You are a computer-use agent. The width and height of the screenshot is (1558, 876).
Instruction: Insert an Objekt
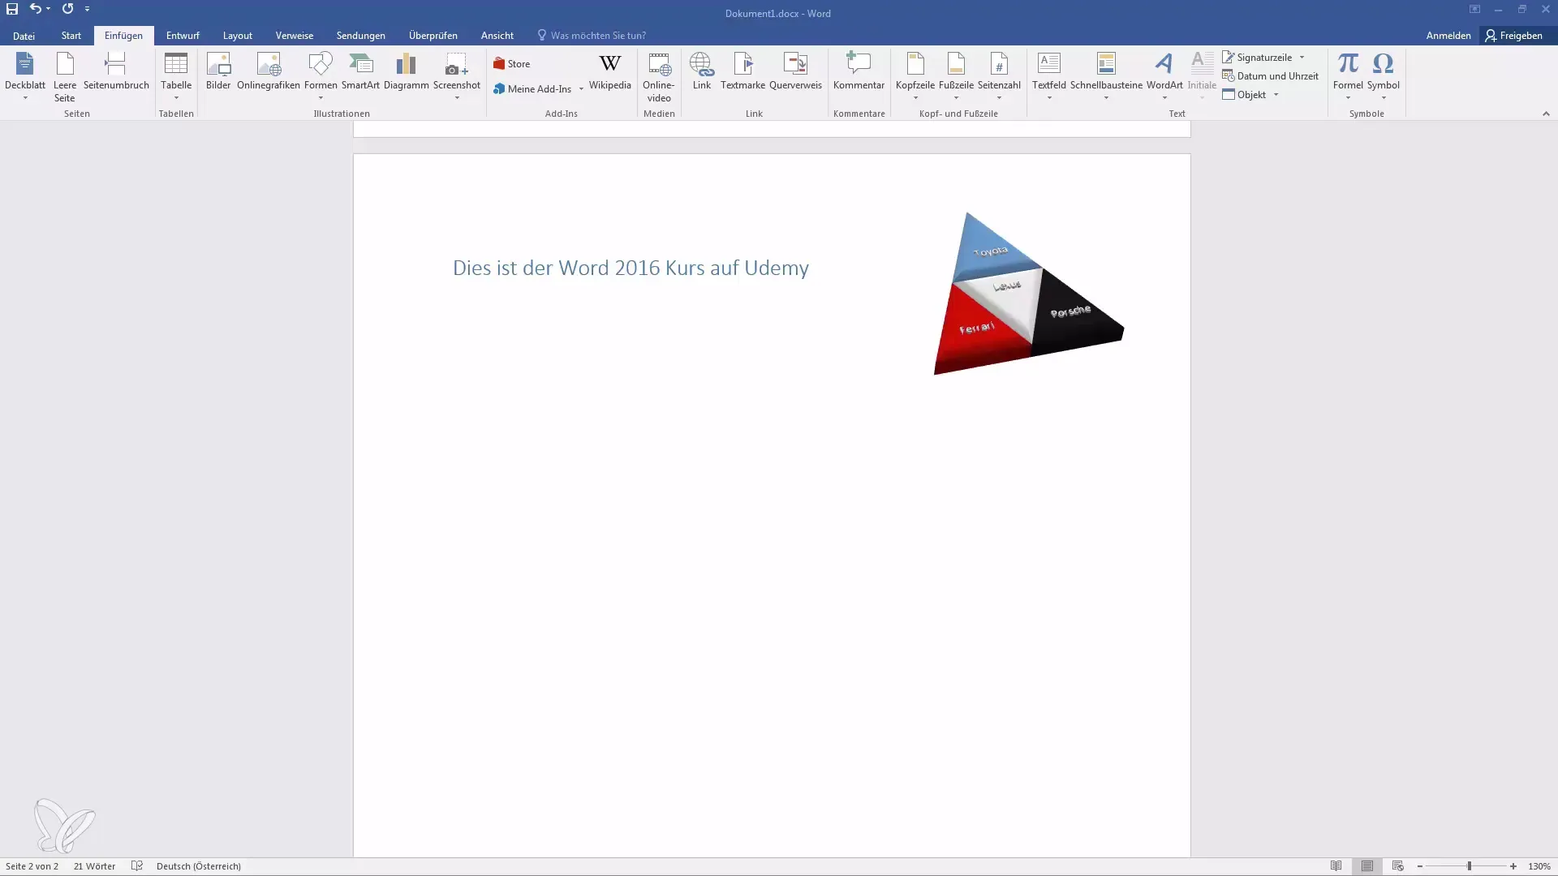1245,95
